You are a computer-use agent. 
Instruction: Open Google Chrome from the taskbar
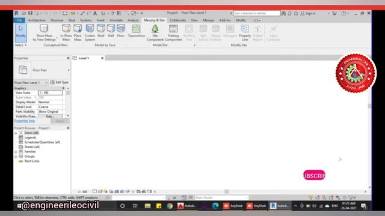tap(170, 206)
